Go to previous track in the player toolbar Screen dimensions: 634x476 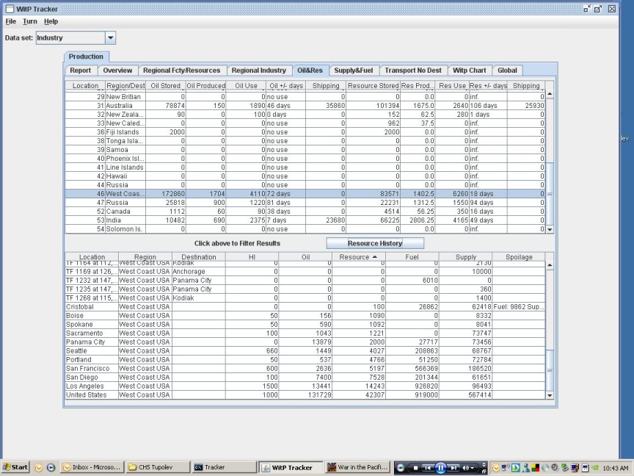[427, 466]
